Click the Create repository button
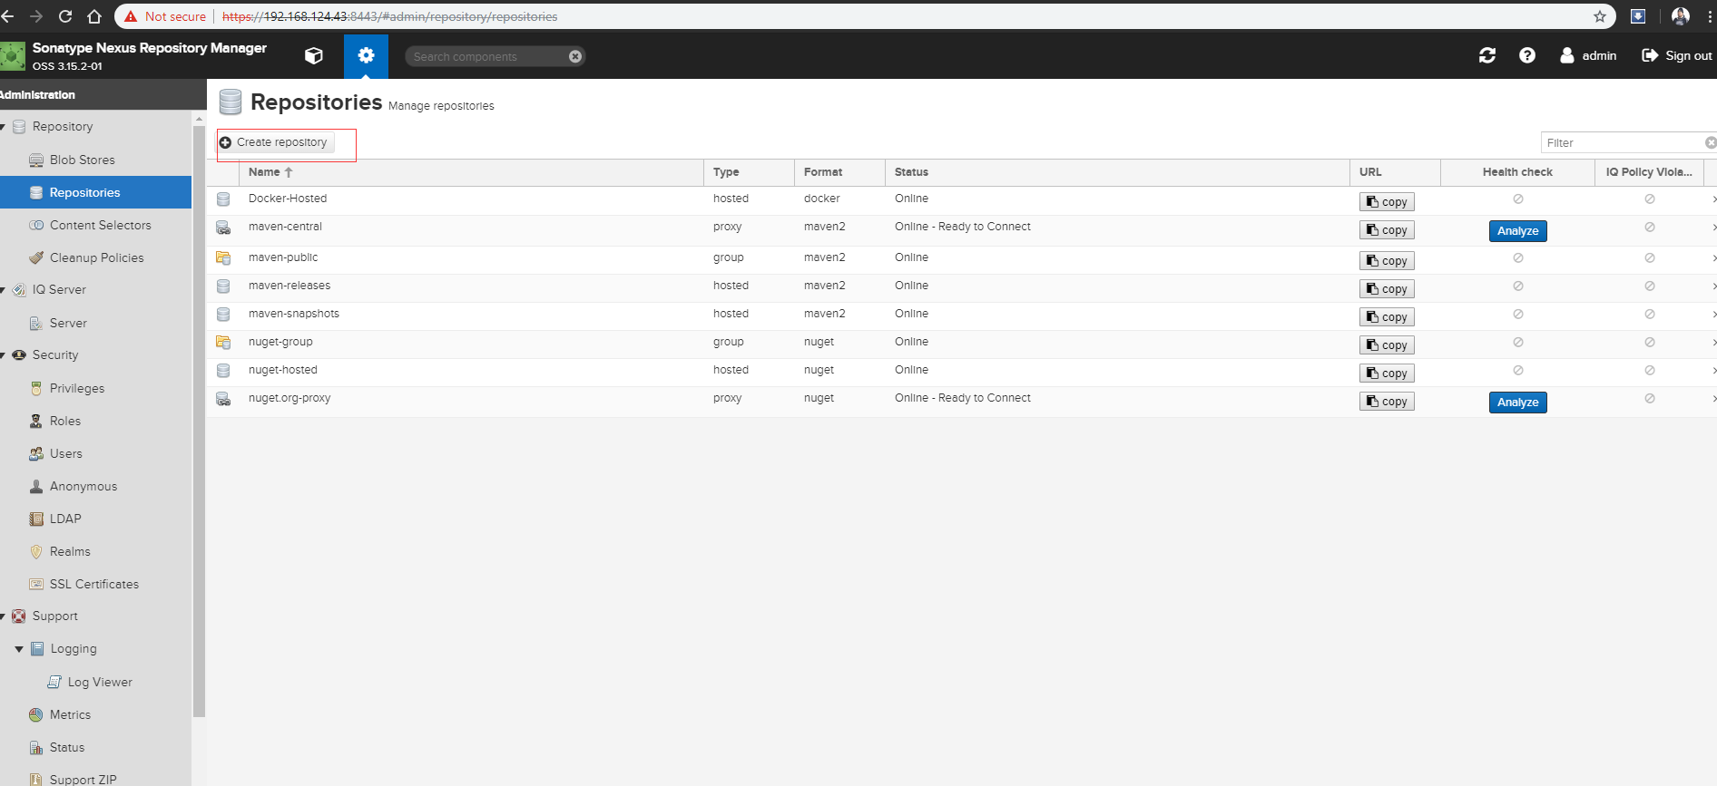The image size is (1717, 786). 275,142
